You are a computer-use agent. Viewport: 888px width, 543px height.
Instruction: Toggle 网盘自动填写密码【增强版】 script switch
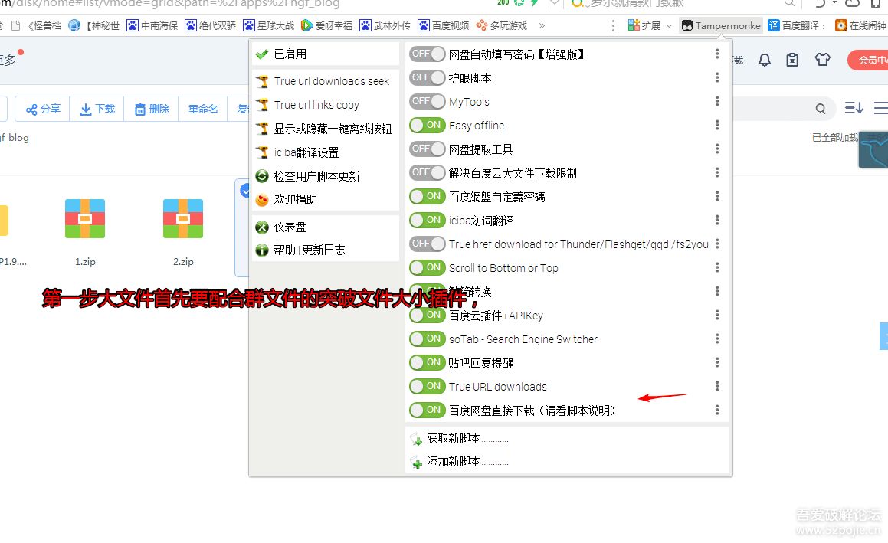coord(427,54)
